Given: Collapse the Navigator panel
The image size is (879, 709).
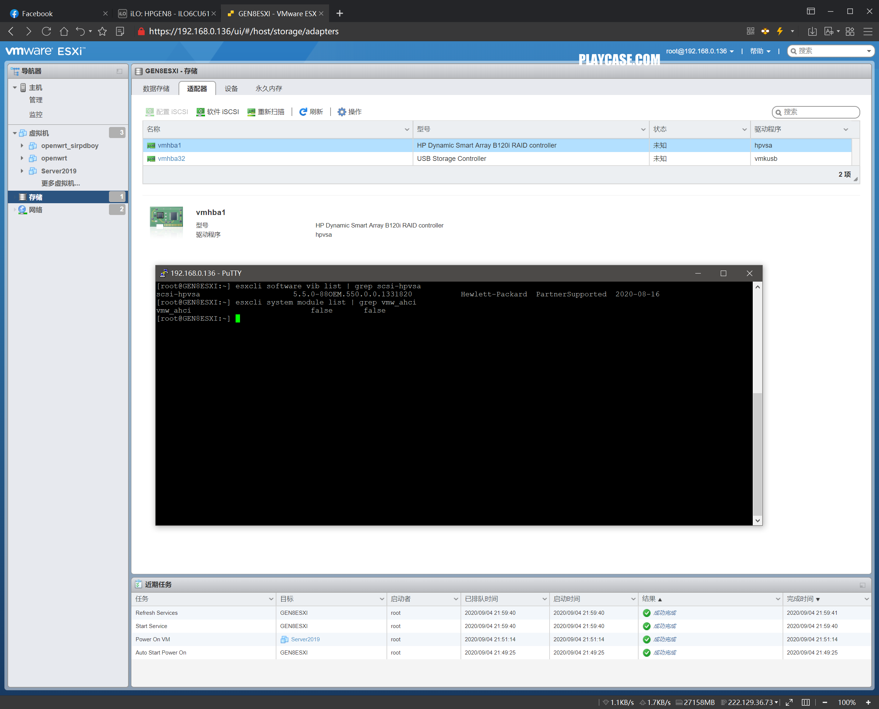Looking at the screenshot, I should pyautogui.click(x=120, y=71).
